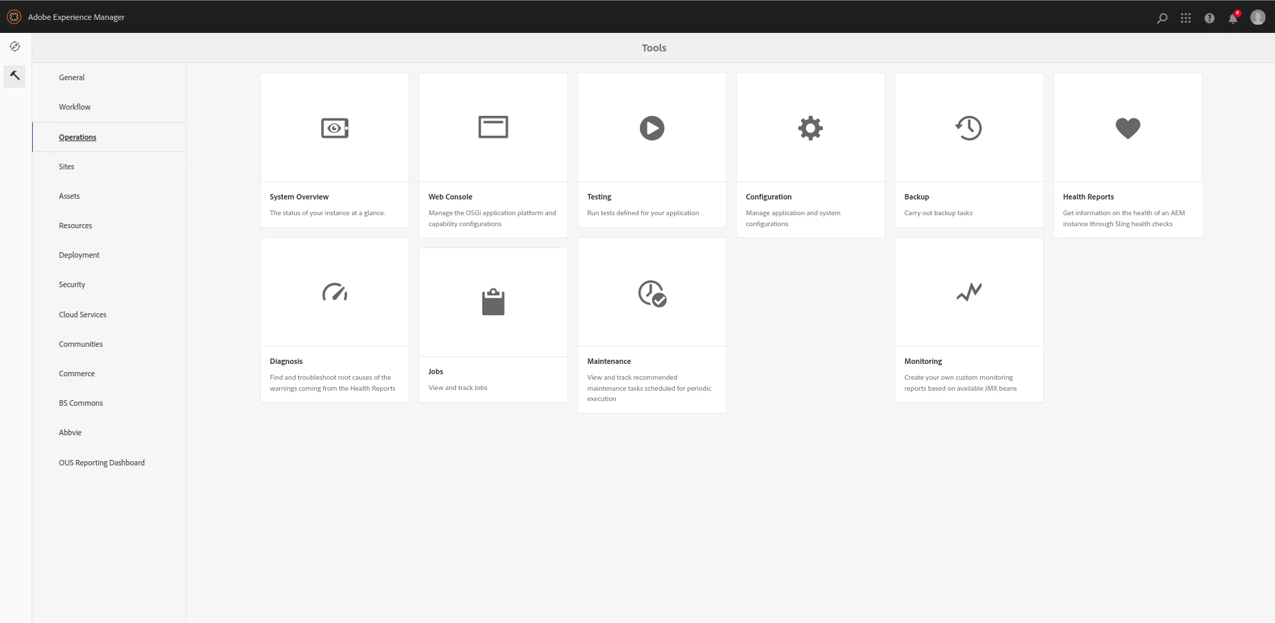Open the Solutions grid icon
1275x623 pixels.
(1186, 18)
